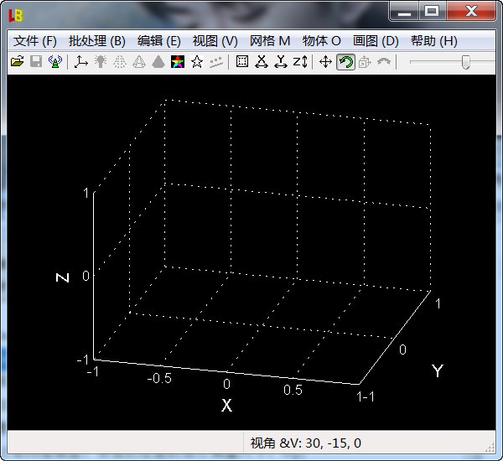Click the toolbar slider handle
Screen dimensions: 503x461
click(465, 62)
